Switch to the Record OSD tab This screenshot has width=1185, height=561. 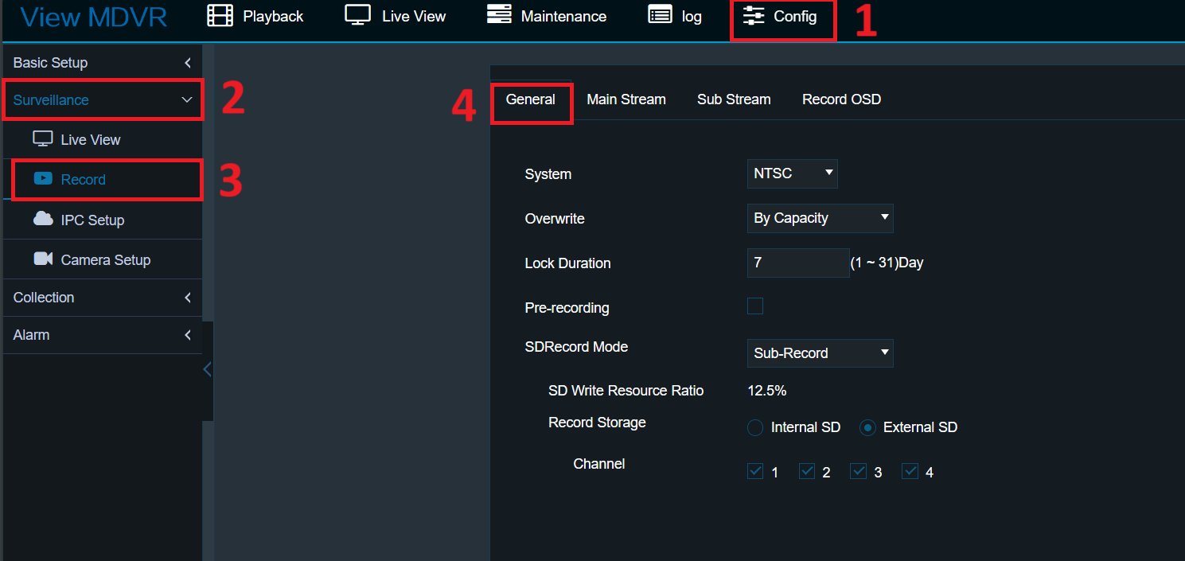841,99
